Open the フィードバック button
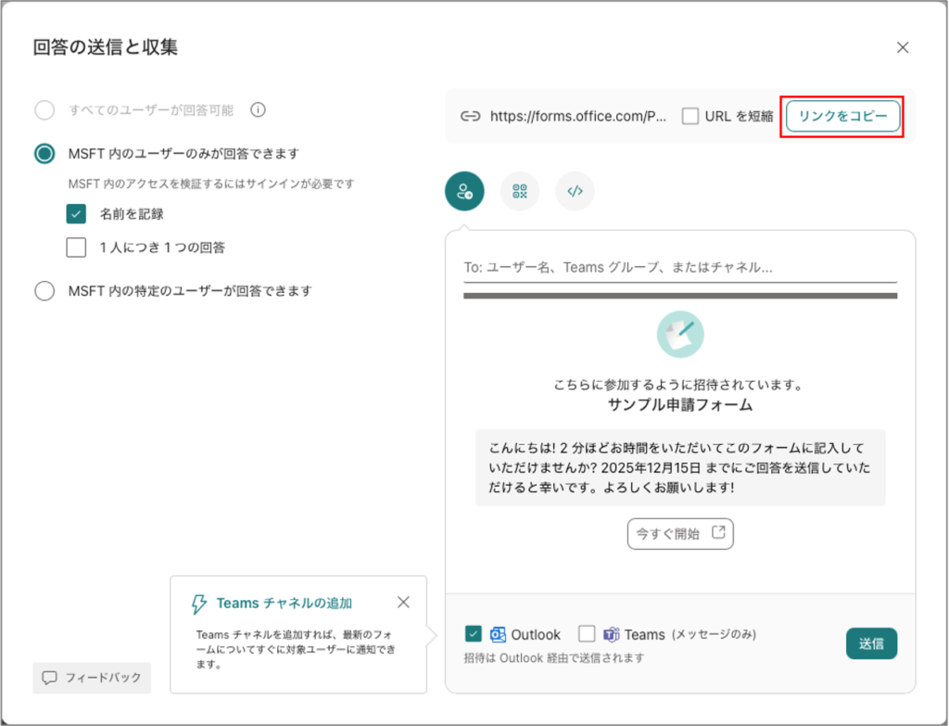Screen dimensions: 949x726 click(92, 678)
